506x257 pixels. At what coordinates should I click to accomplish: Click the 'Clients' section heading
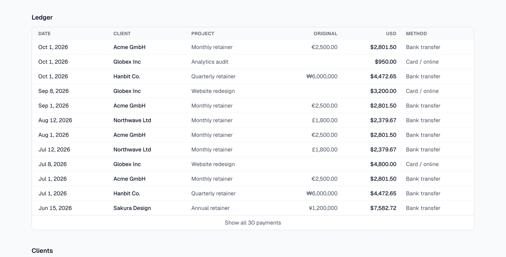(x=42, y=251)
